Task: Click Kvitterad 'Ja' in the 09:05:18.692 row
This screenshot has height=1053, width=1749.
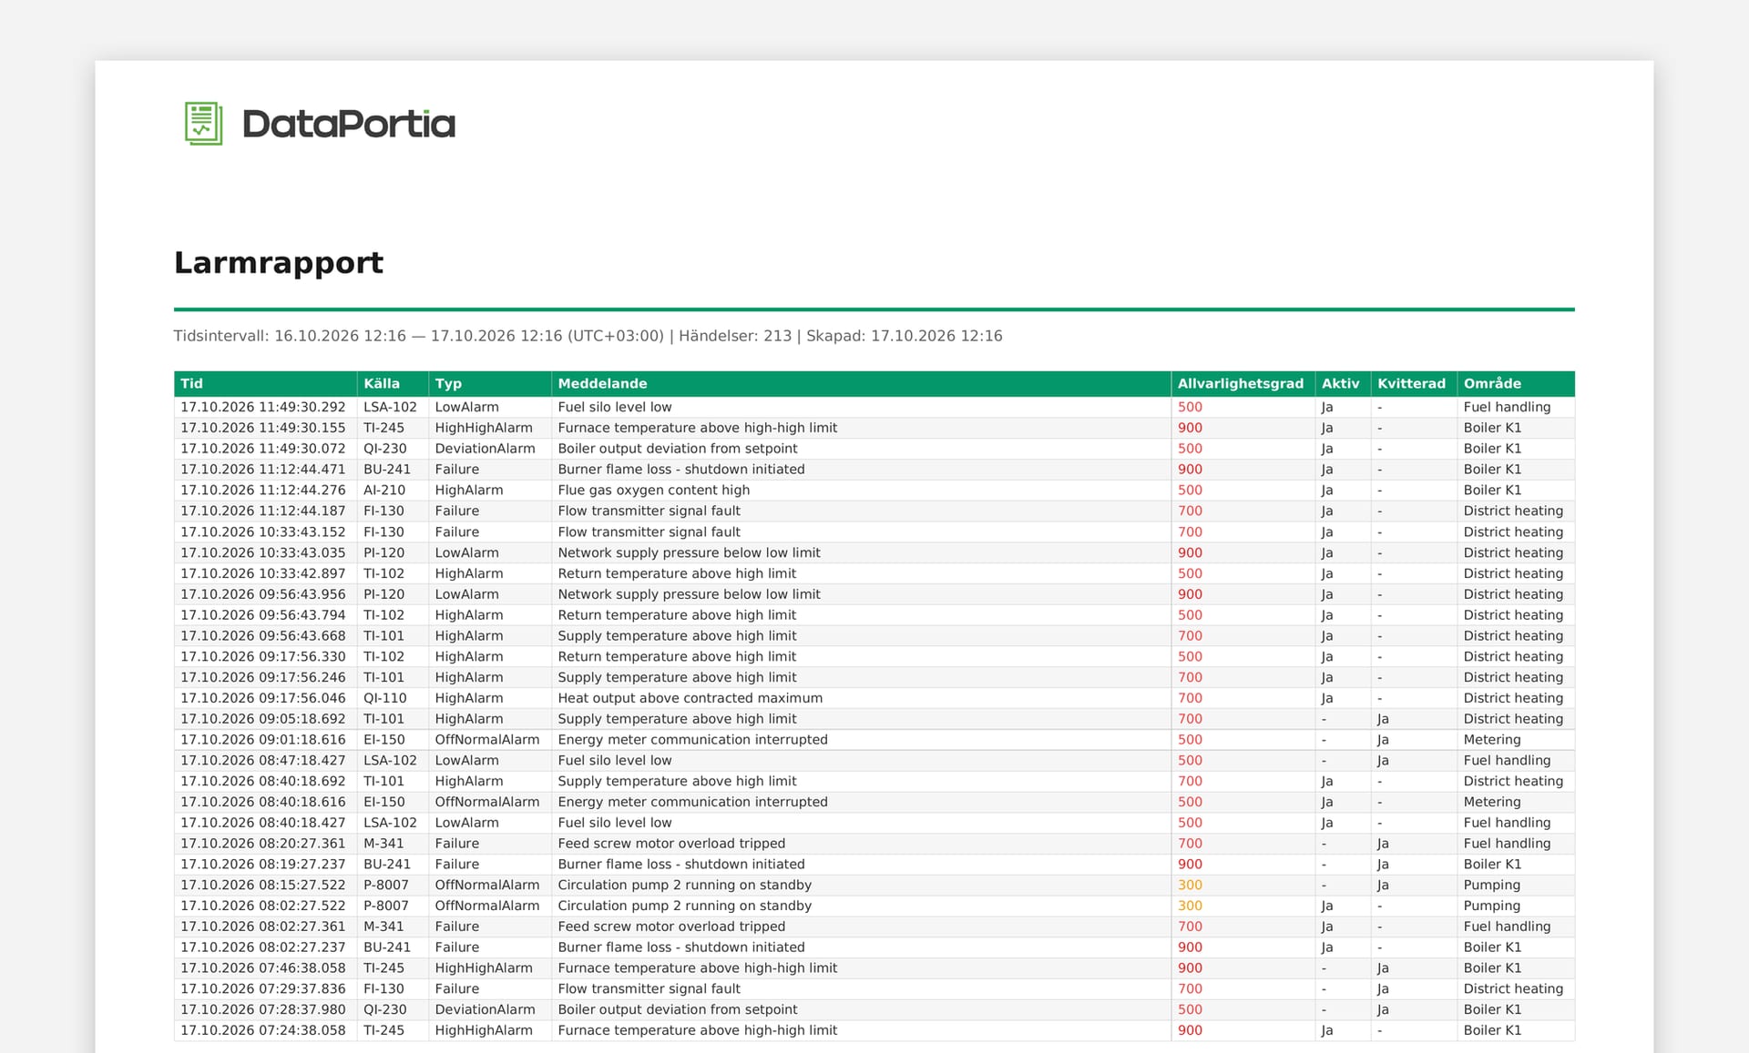Action: [x=1383, y=719]
